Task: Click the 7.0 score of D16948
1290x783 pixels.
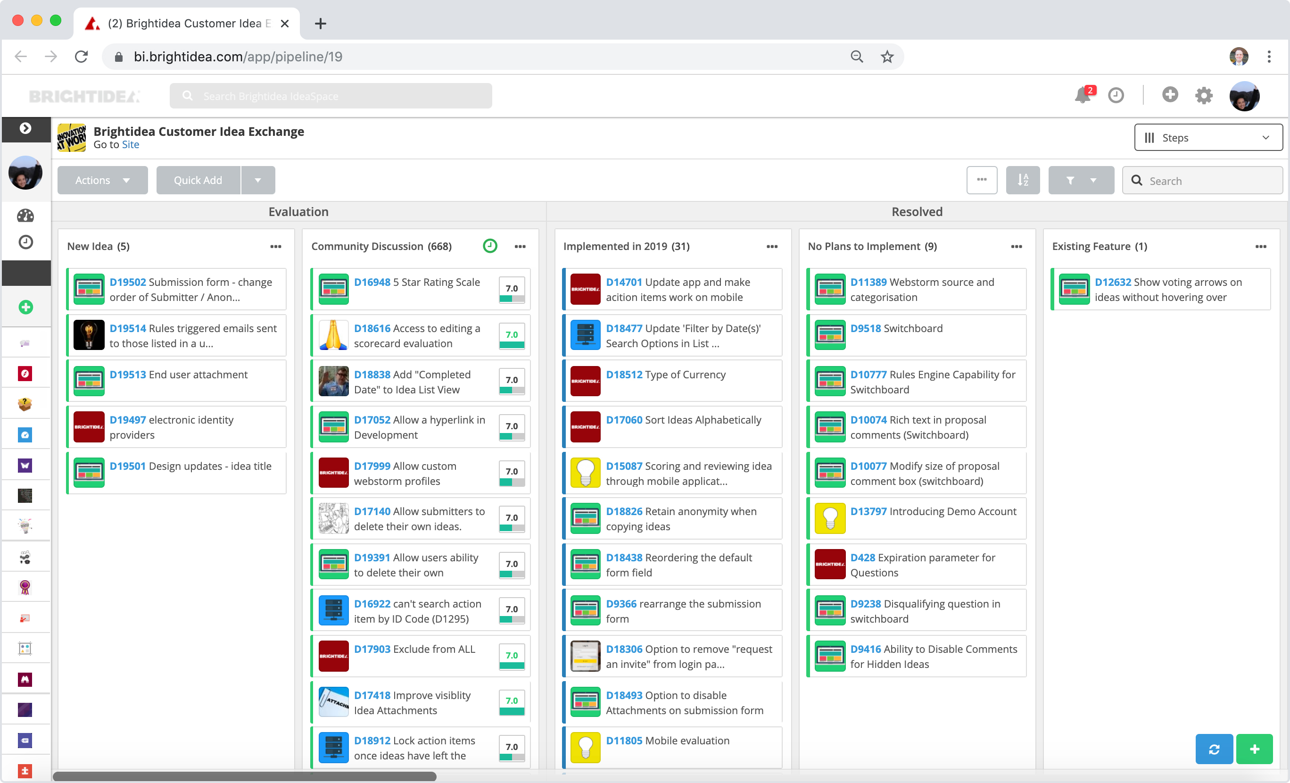Action: pyautogui.click(x=512, y=290)
